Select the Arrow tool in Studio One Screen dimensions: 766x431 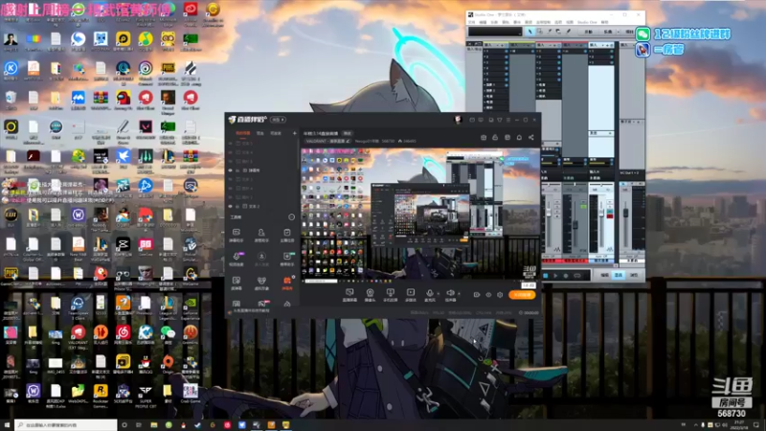(530, 32)
